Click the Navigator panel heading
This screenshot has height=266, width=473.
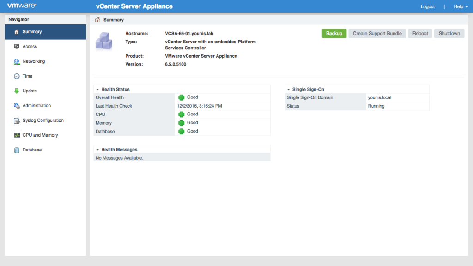coord(18,19)
